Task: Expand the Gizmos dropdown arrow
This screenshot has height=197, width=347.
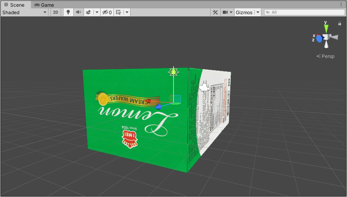Action: point(258,12)
